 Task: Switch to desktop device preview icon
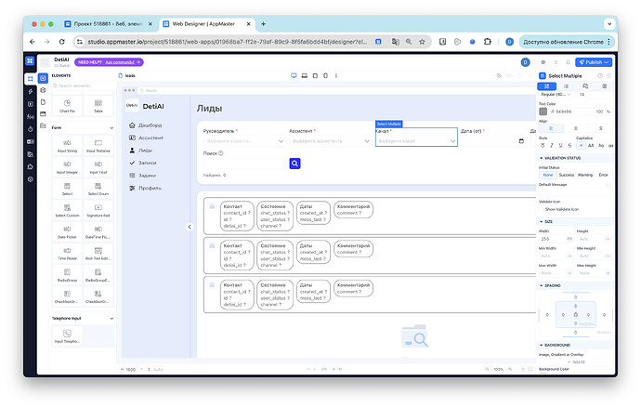click(294, 75)
